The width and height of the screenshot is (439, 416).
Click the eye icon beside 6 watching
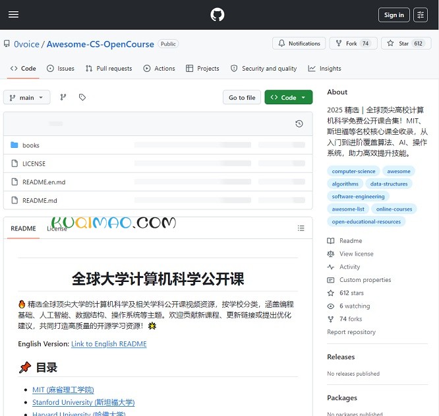[x=331, y=306]
